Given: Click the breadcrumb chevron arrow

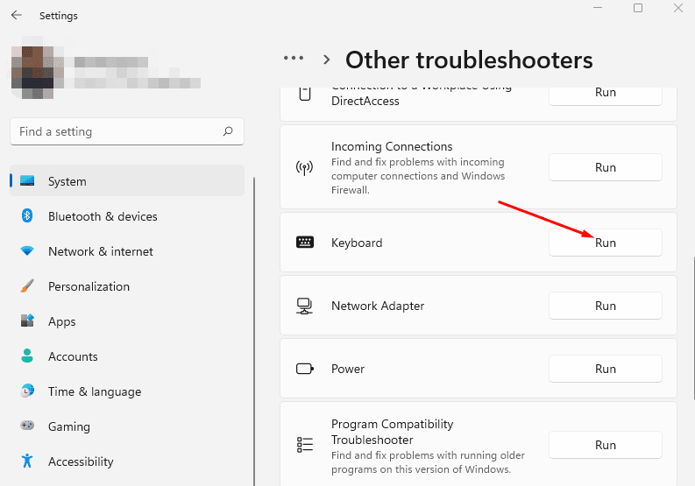Looking at the screenshot, I should click(327, 60).
